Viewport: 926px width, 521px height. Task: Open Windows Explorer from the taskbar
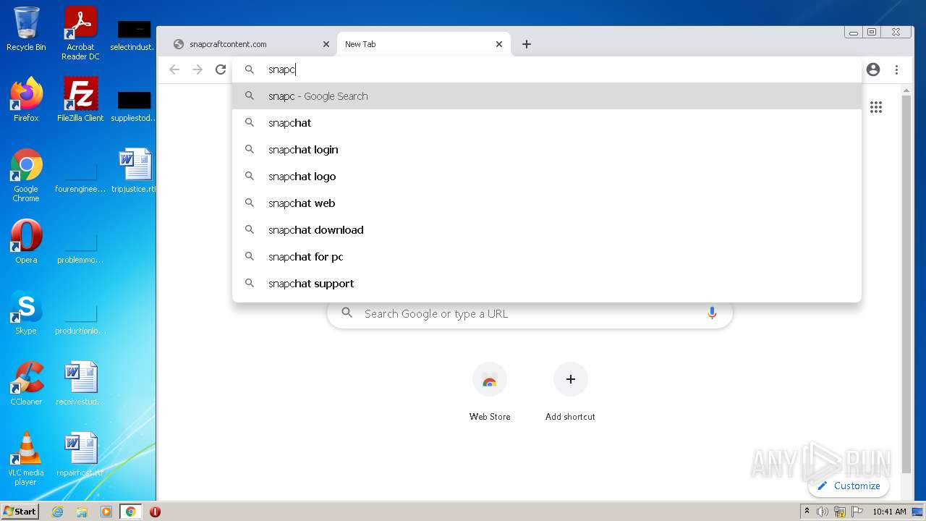82,512
